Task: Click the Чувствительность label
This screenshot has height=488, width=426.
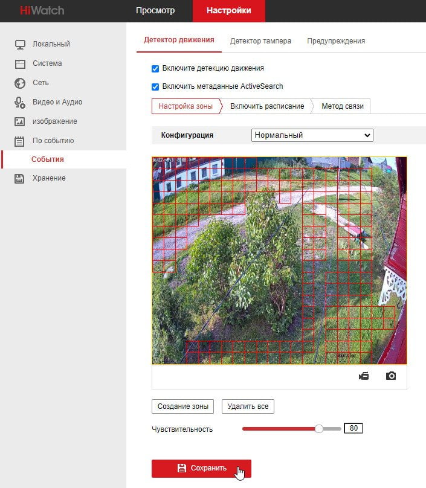Action: [x=182, y=429]
